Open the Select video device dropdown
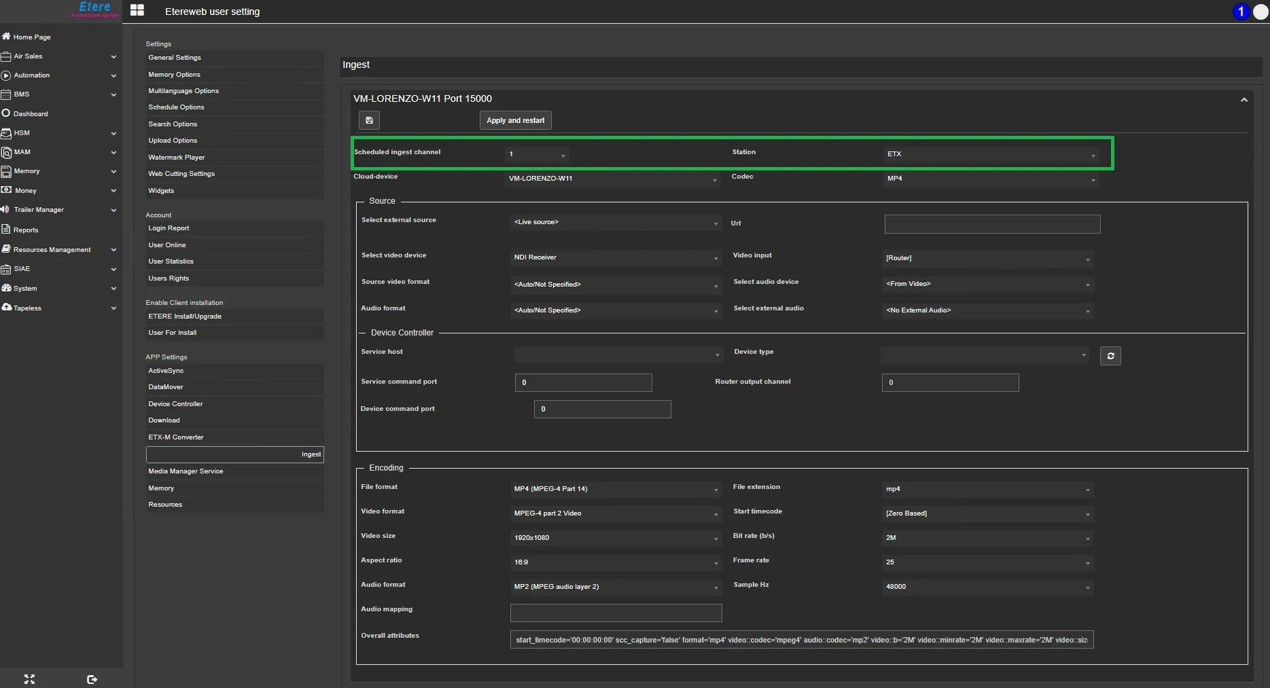This screenshot has width=1270, height=688. pos(616,257)
